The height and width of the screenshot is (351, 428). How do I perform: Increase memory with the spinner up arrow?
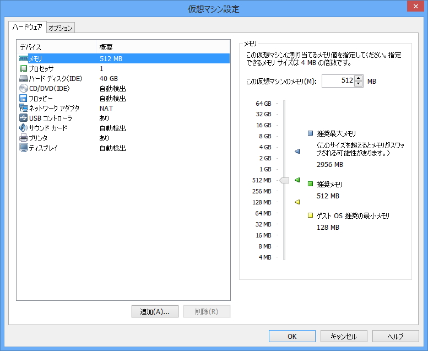[359, 78]
